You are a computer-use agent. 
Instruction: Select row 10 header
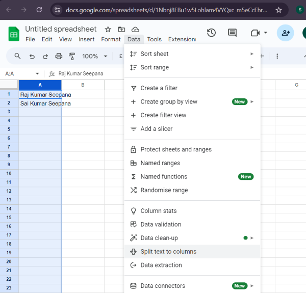[x=9, y=173]
